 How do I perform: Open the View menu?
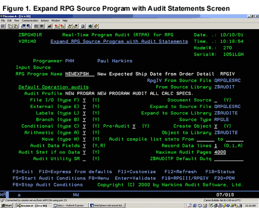[17, 21]
